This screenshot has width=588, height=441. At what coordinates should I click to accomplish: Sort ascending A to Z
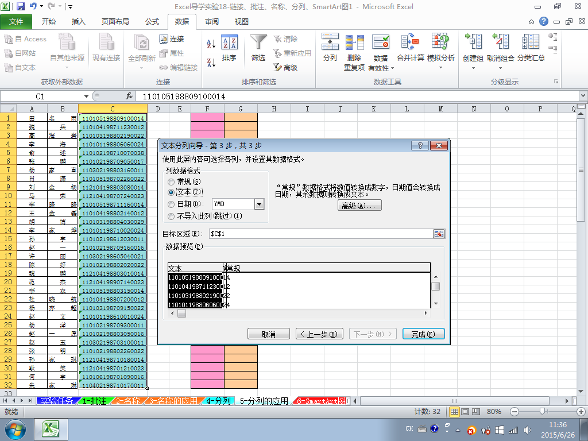coord(211,44)
